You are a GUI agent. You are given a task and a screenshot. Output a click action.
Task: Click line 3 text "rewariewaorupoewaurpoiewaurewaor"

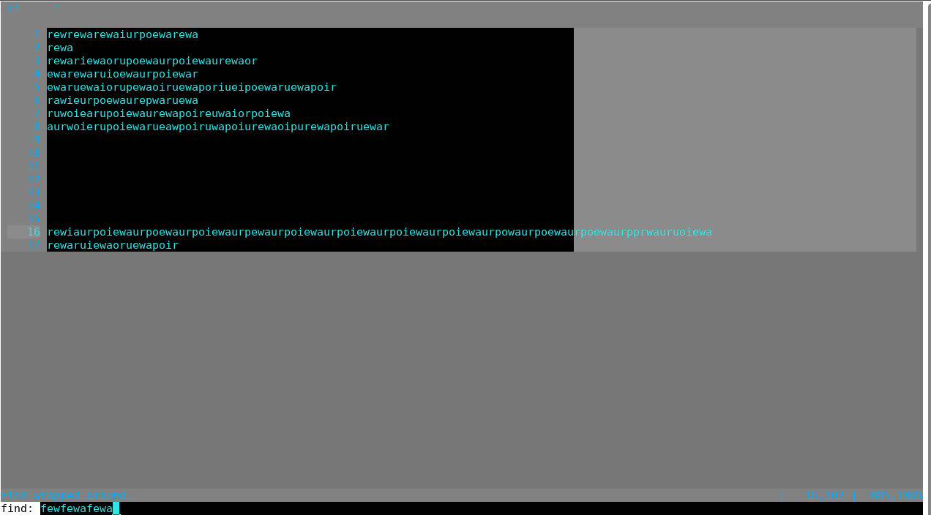coord(152,61)
